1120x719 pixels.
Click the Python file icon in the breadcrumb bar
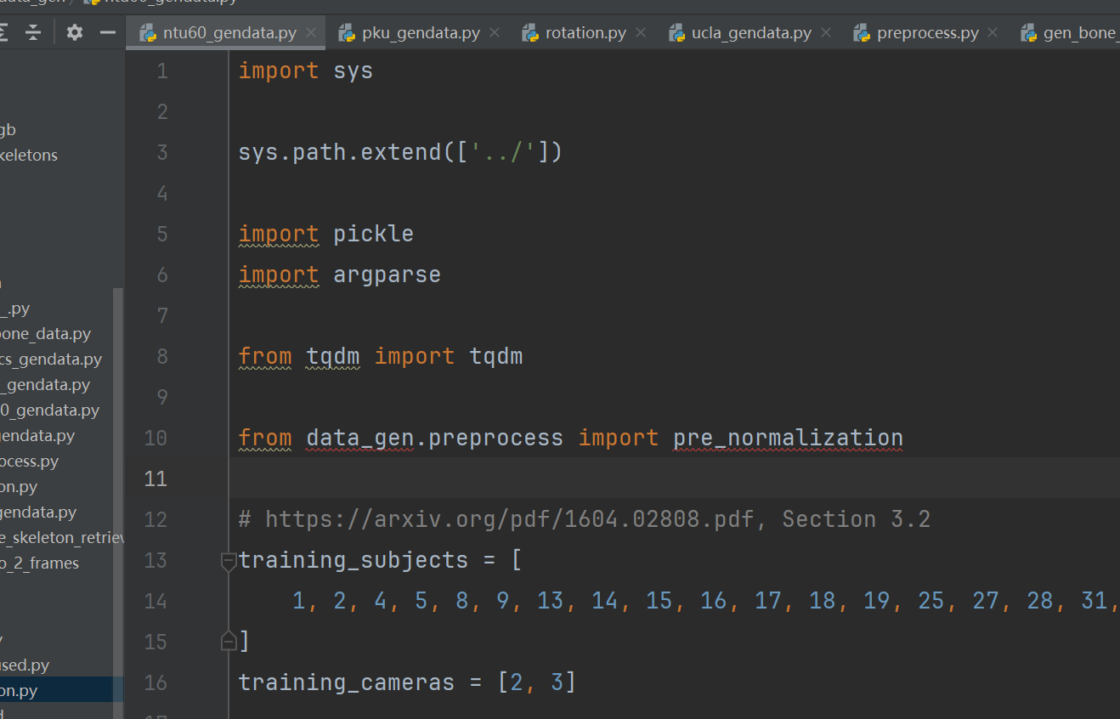click(x=91, y=3)
